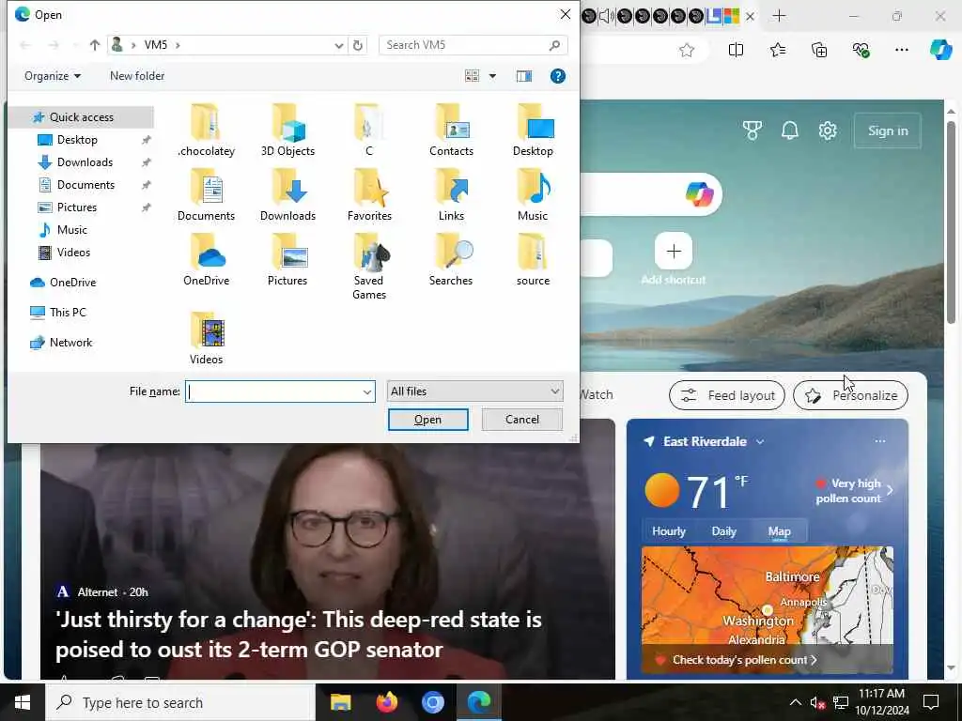962x721 pixels.
Task: Open the All files type dropdown
Action: (x=474, y=391)
